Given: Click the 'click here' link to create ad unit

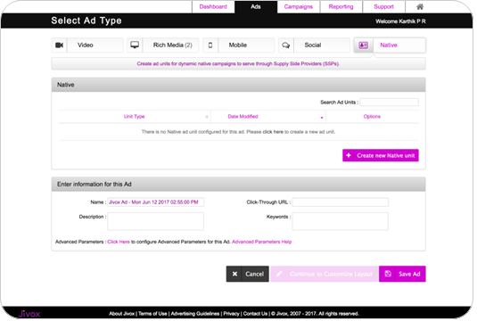Looking at the screenshot, I should (273, 132).
